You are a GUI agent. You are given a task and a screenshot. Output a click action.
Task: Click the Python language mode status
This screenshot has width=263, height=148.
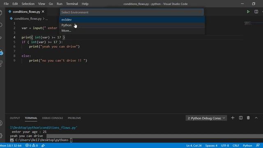click(247, 146)
